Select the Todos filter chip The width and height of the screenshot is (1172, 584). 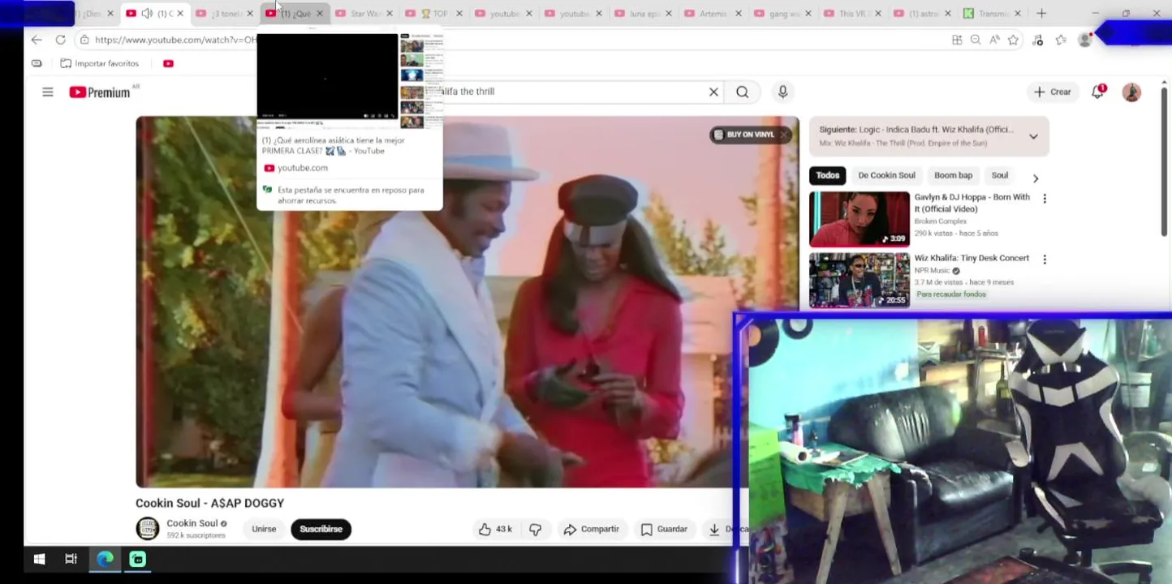point(828,175)
